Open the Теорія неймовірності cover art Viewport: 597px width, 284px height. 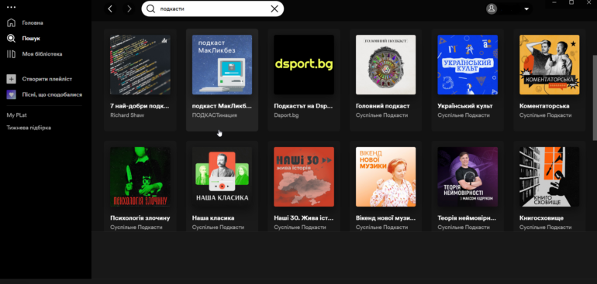(468, 176)
